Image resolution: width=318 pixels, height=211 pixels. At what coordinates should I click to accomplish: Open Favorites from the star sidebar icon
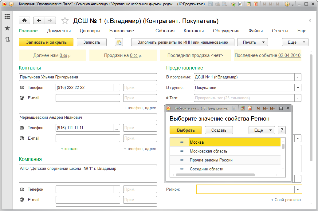7,28
